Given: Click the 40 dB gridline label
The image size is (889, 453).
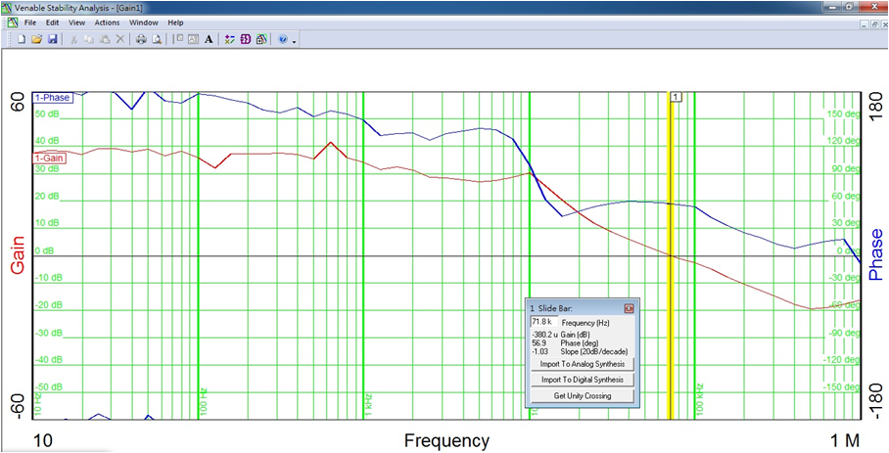Looking at the screenshot, I should coord(47,141).
